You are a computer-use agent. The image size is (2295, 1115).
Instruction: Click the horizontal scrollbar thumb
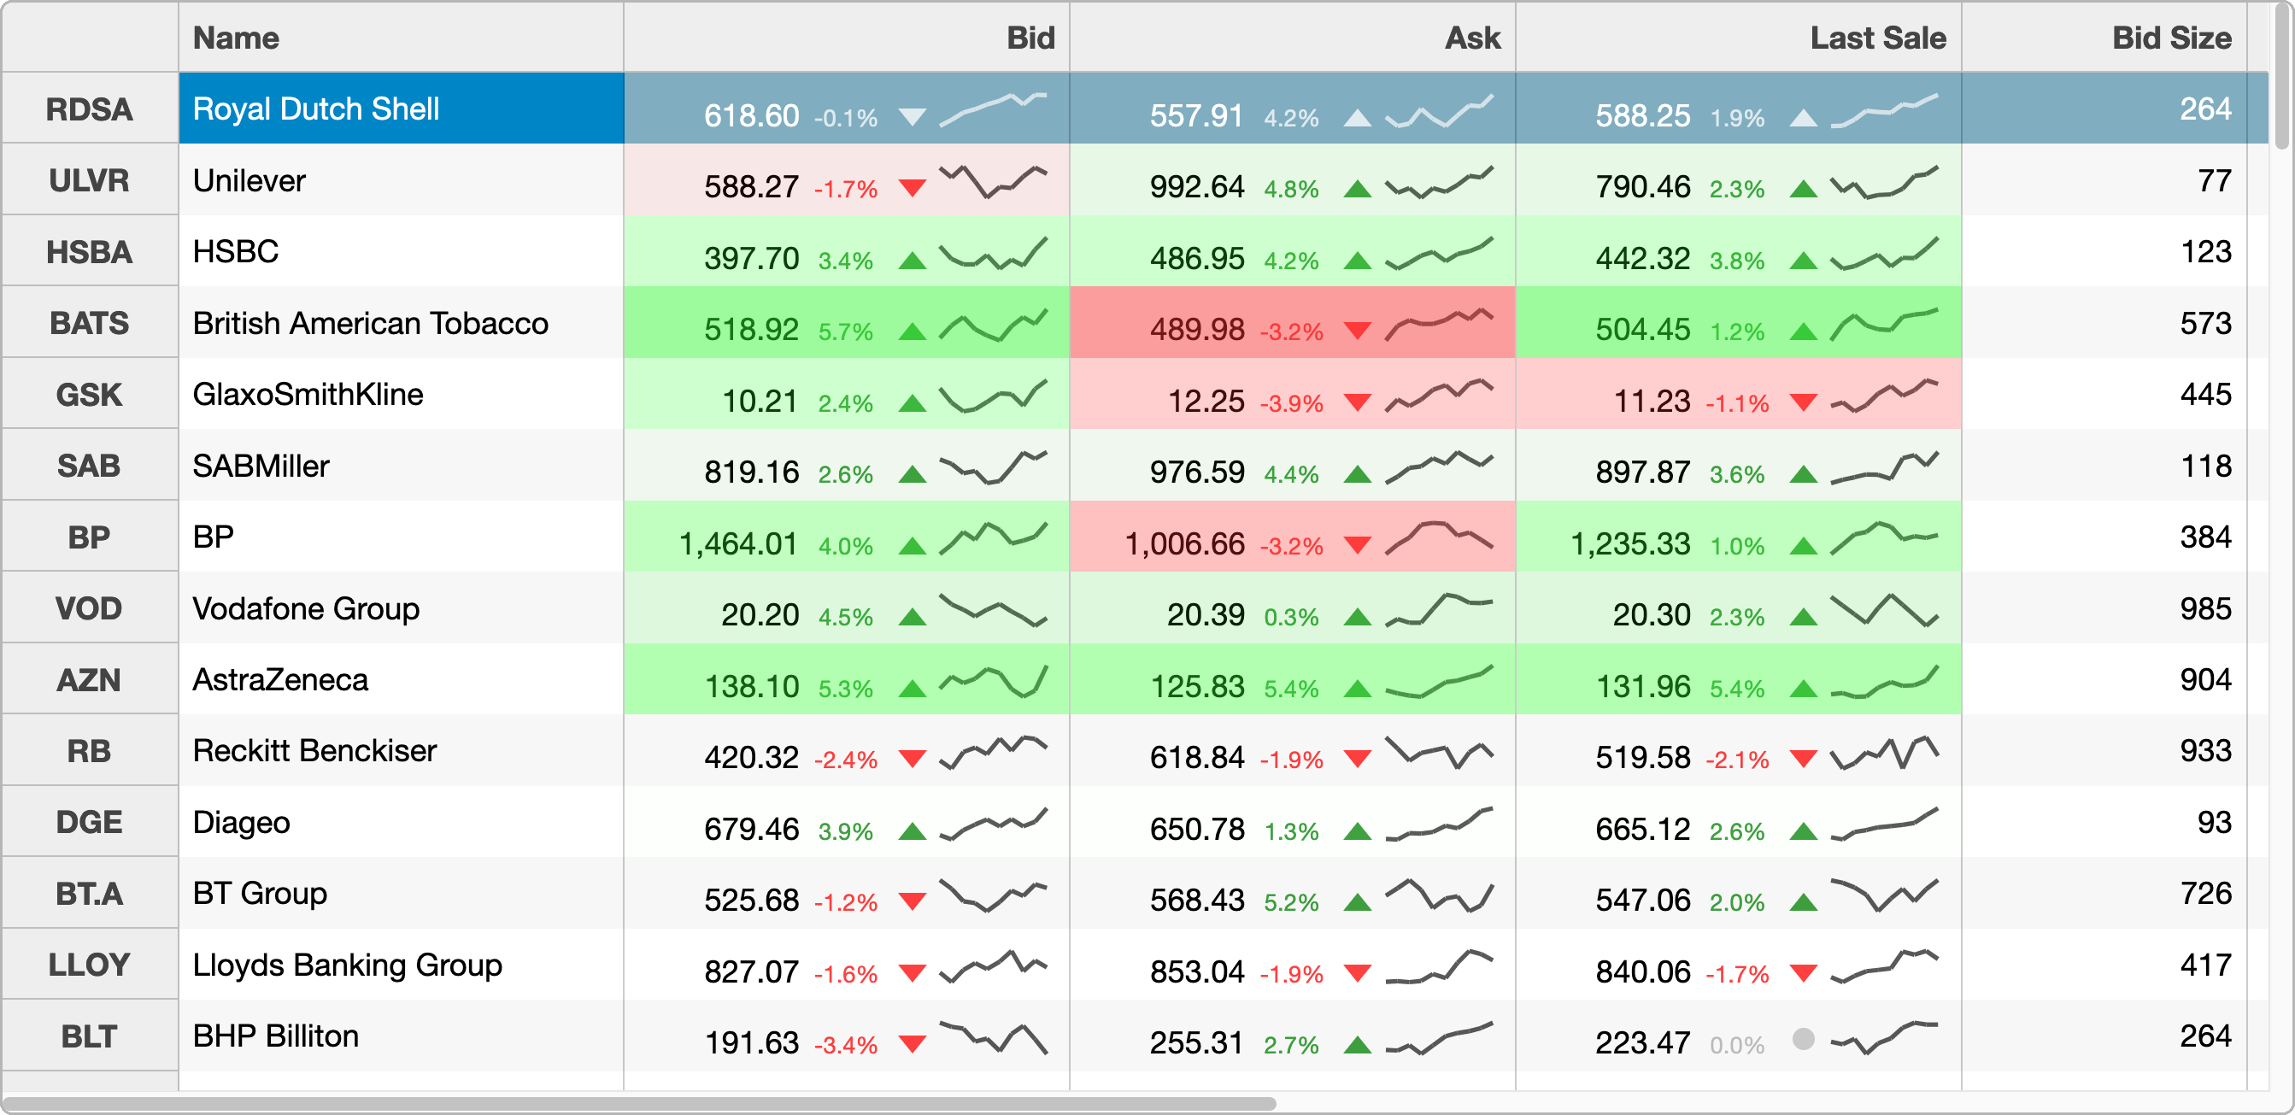[x=640, y=1103]
